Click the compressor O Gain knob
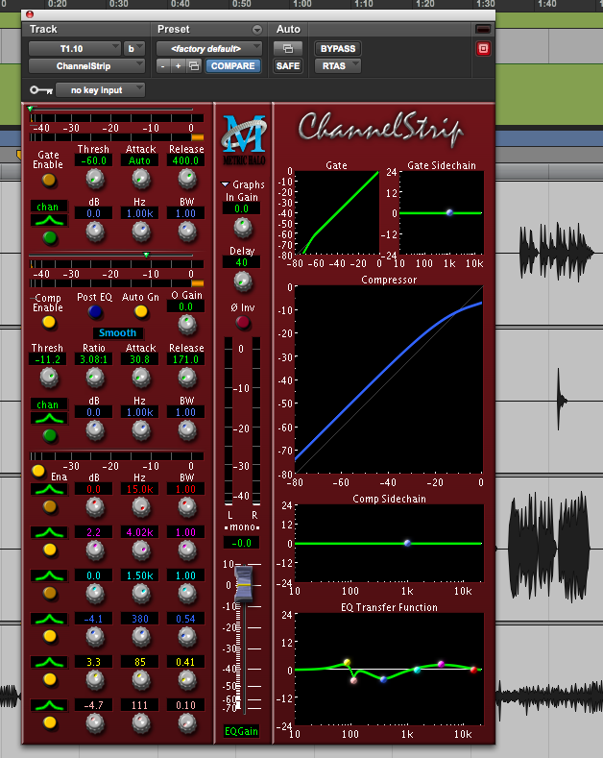Image resolution: width=603 pixels, height=758 pixels. click(x=187, y=325)
